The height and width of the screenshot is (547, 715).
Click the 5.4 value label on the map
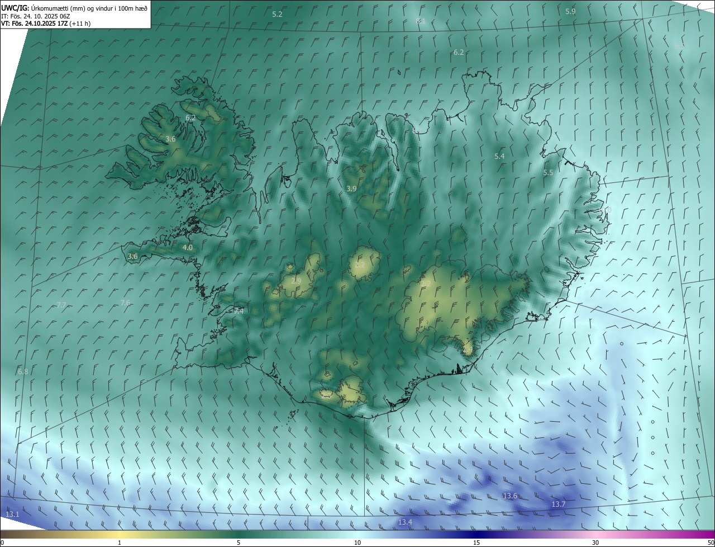(499, 157)
